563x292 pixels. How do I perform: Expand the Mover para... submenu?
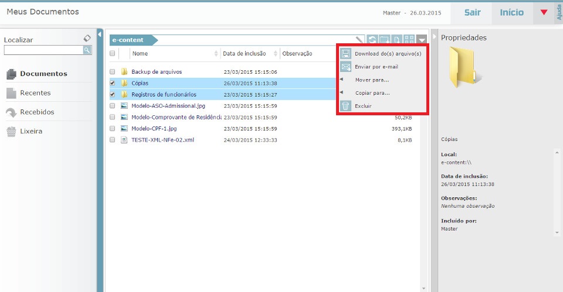372,80
